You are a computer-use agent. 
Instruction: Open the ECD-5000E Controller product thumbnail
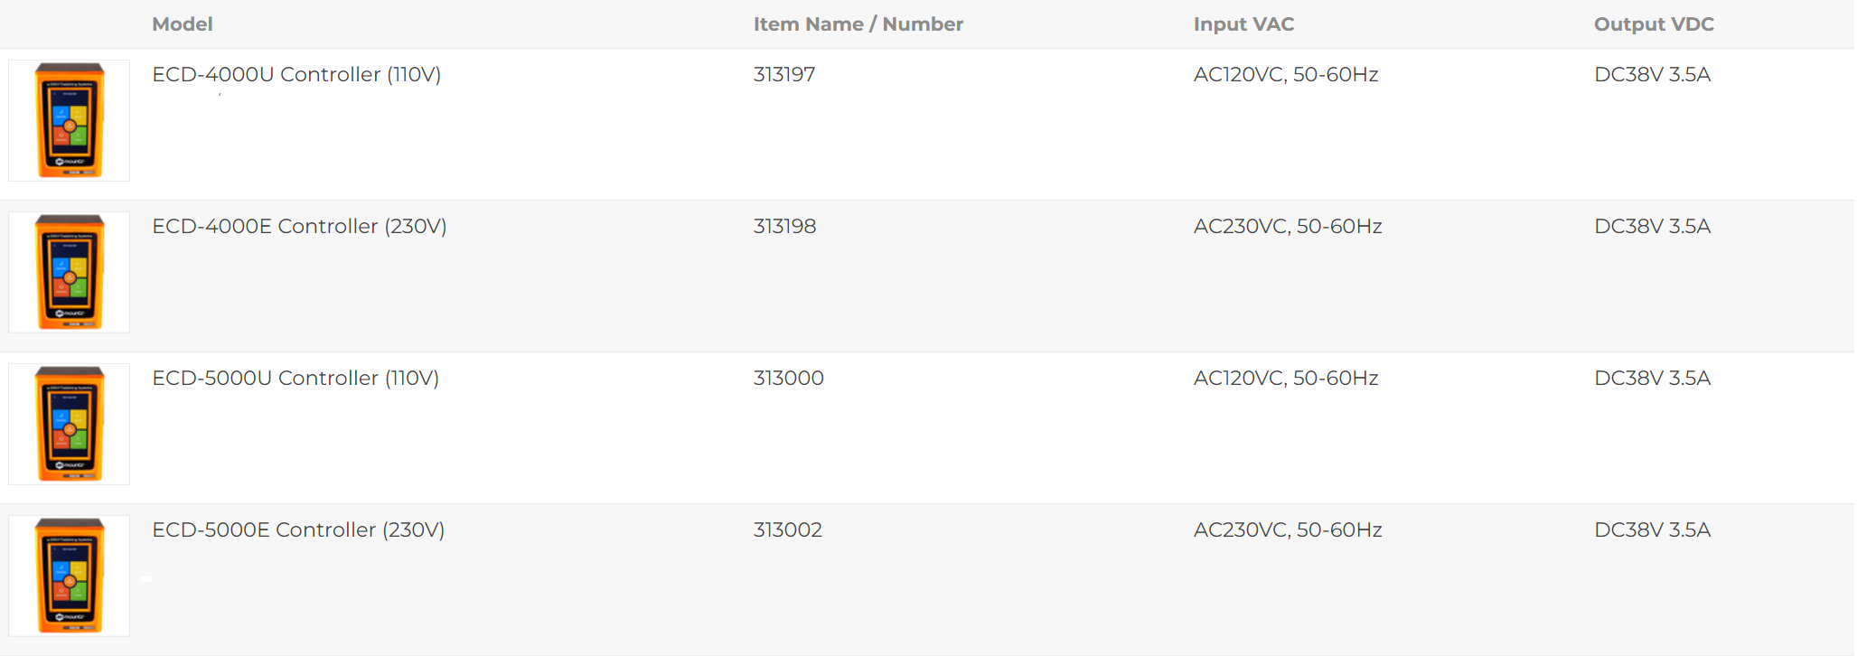tap(70, 576)
